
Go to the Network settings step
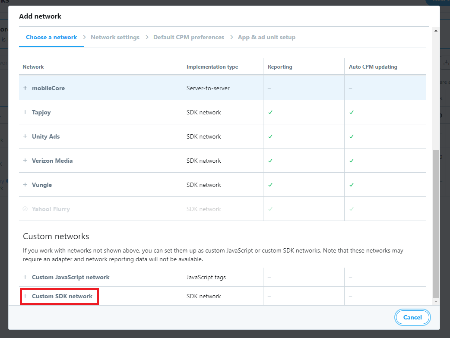115,37
